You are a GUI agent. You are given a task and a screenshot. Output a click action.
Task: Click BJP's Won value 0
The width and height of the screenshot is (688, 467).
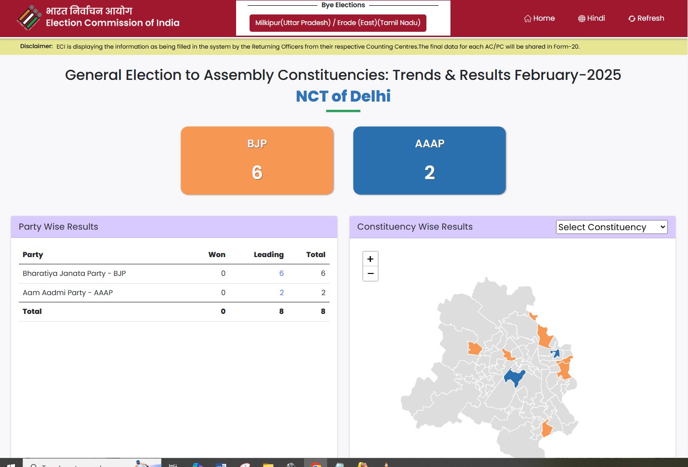pyautogui.click(x=223, y=273)
